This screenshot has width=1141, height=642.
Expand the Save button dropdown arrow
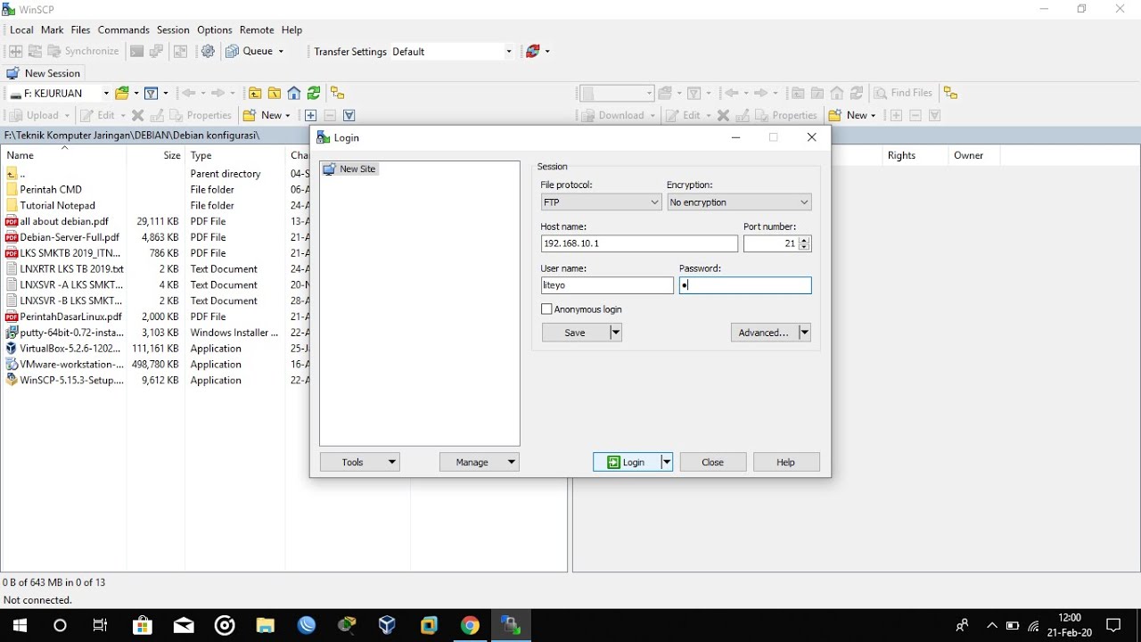615,333
